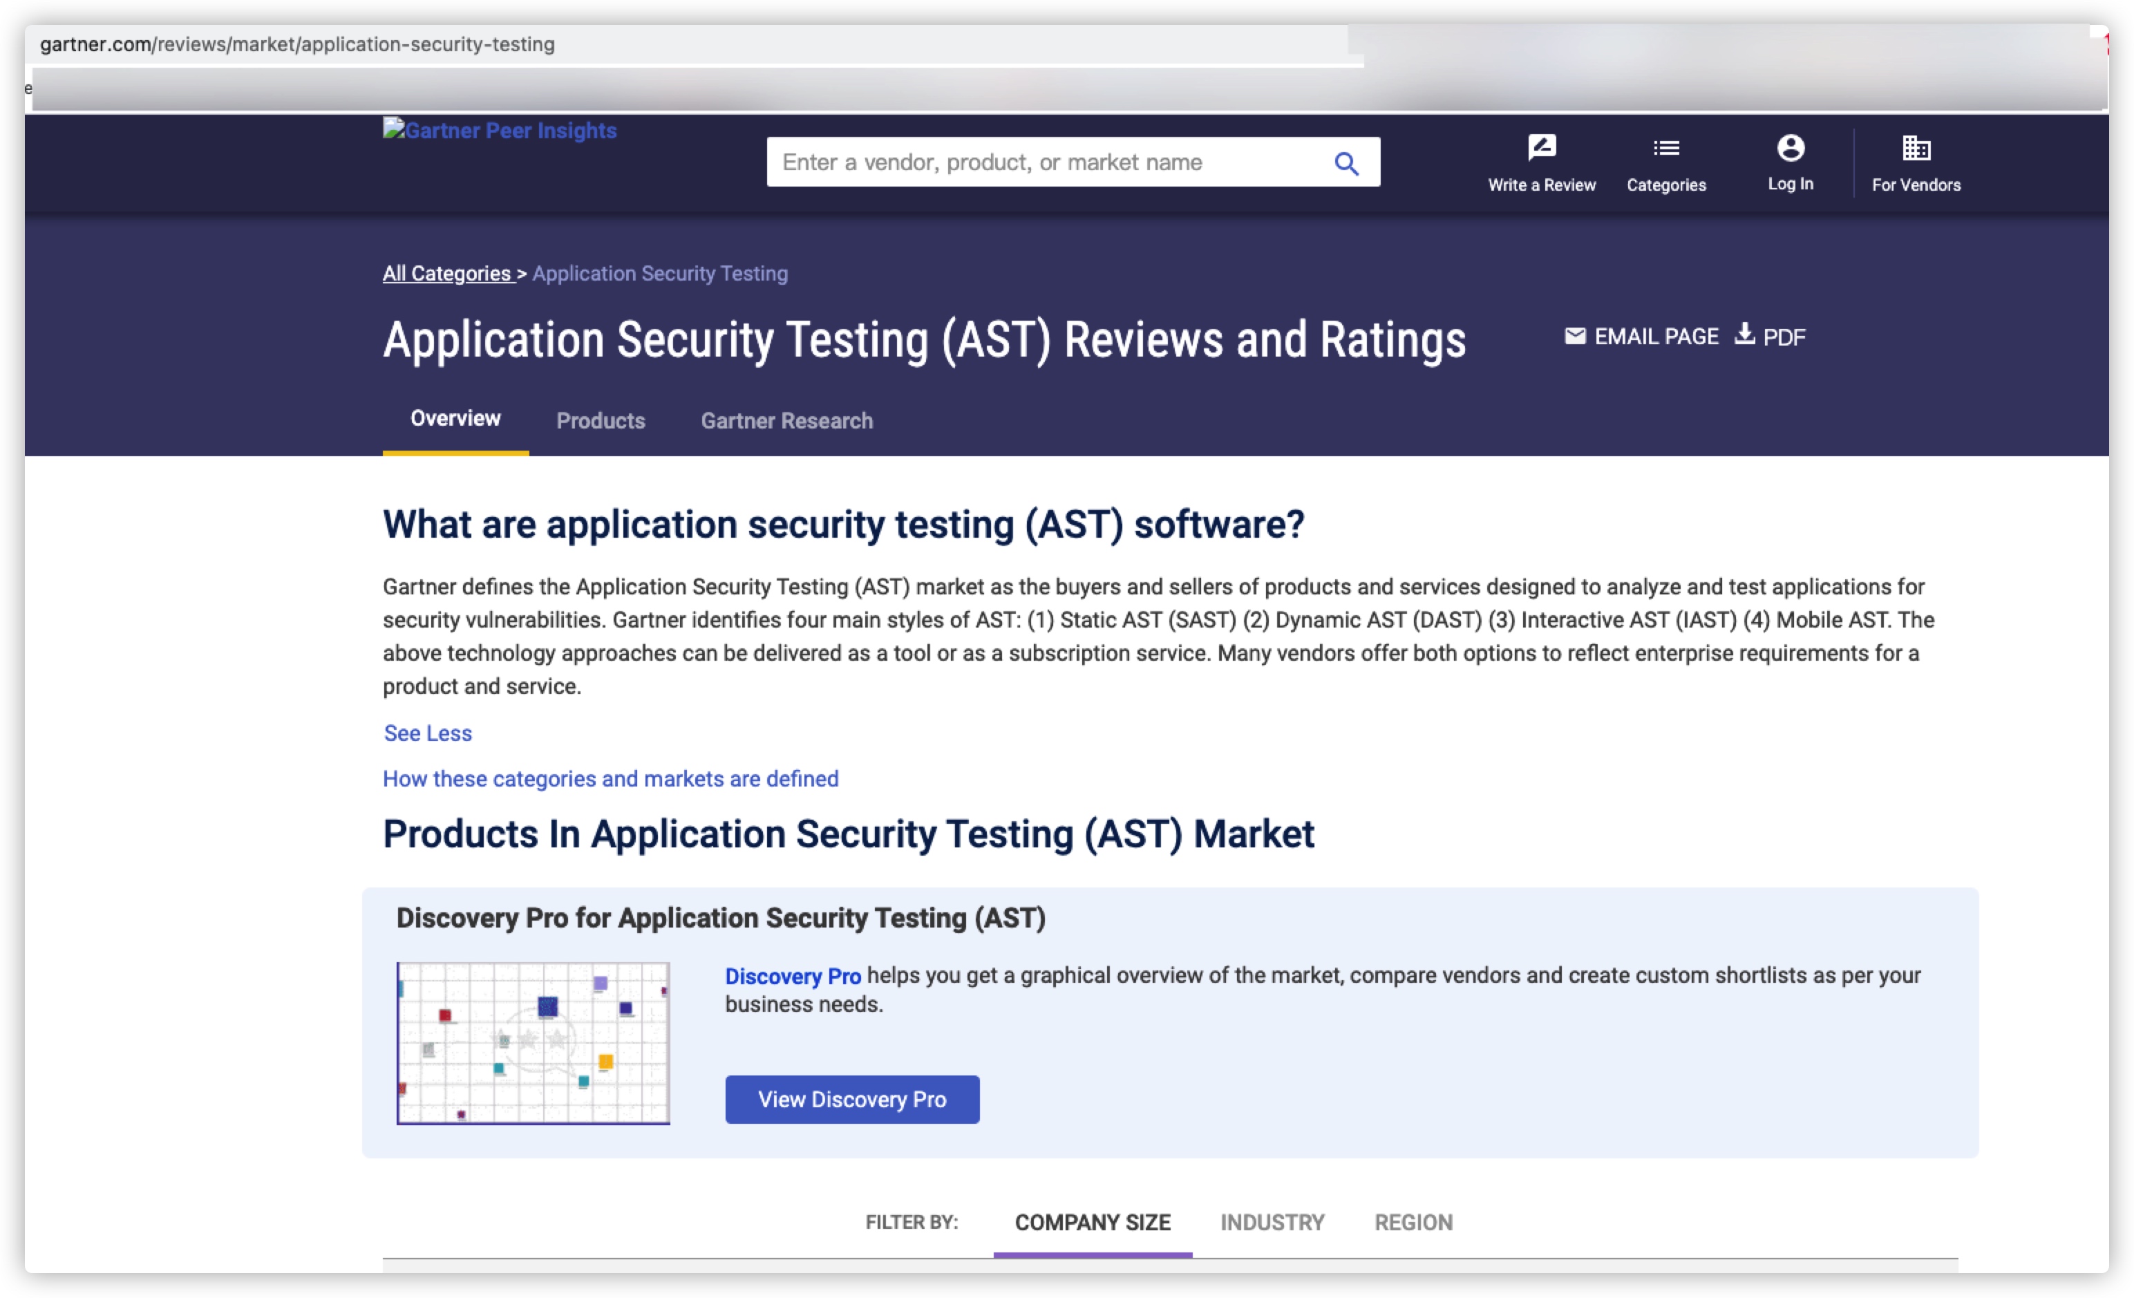Viewport: 2134px width, 1298px height.
Task: Open How these categories are defined link
Action: (611, 780)
